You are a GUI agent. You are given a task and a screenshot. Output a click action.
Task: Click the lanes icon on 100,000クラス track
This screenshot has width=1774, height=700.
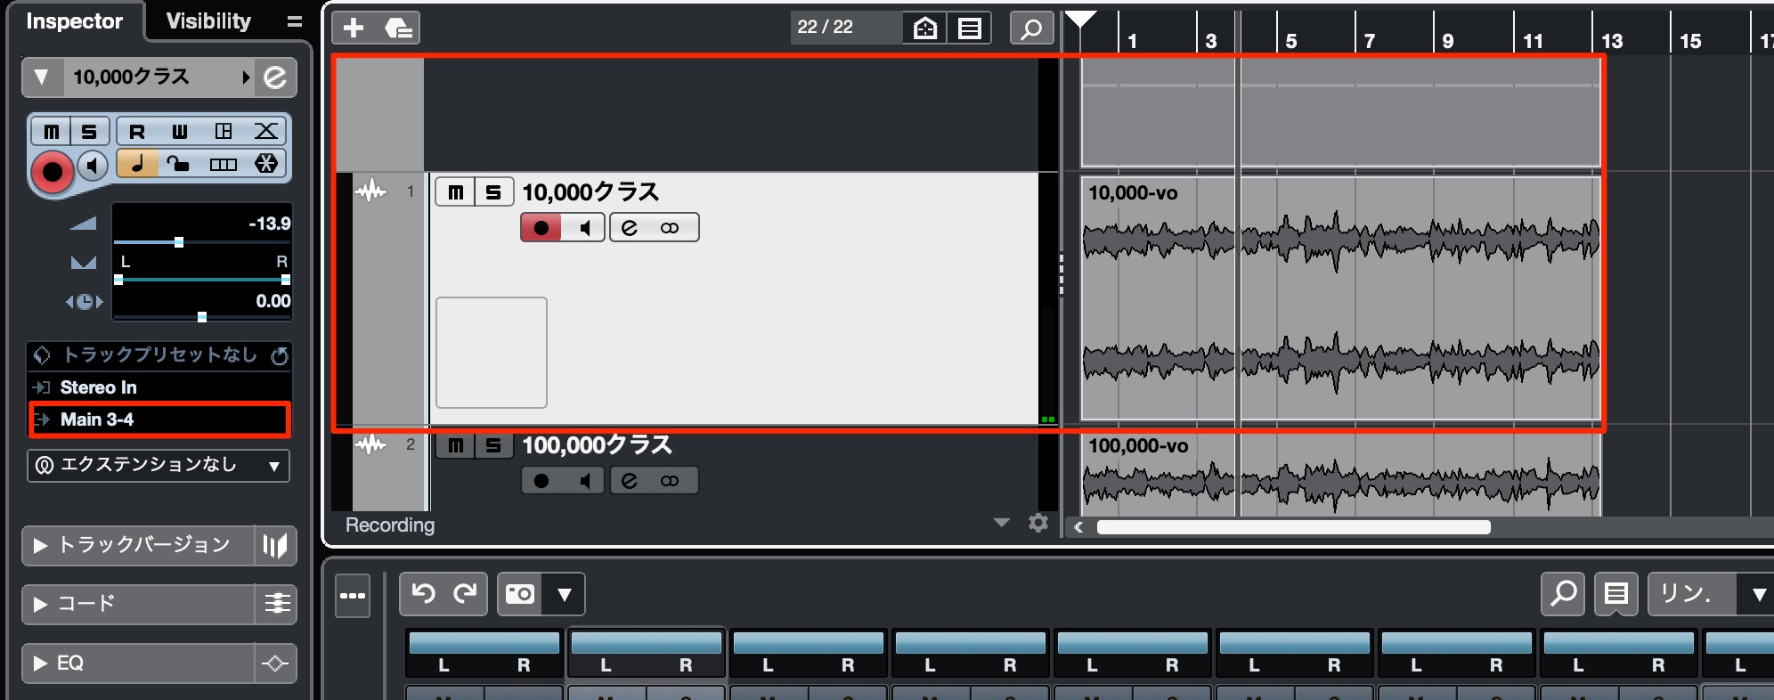671,481
